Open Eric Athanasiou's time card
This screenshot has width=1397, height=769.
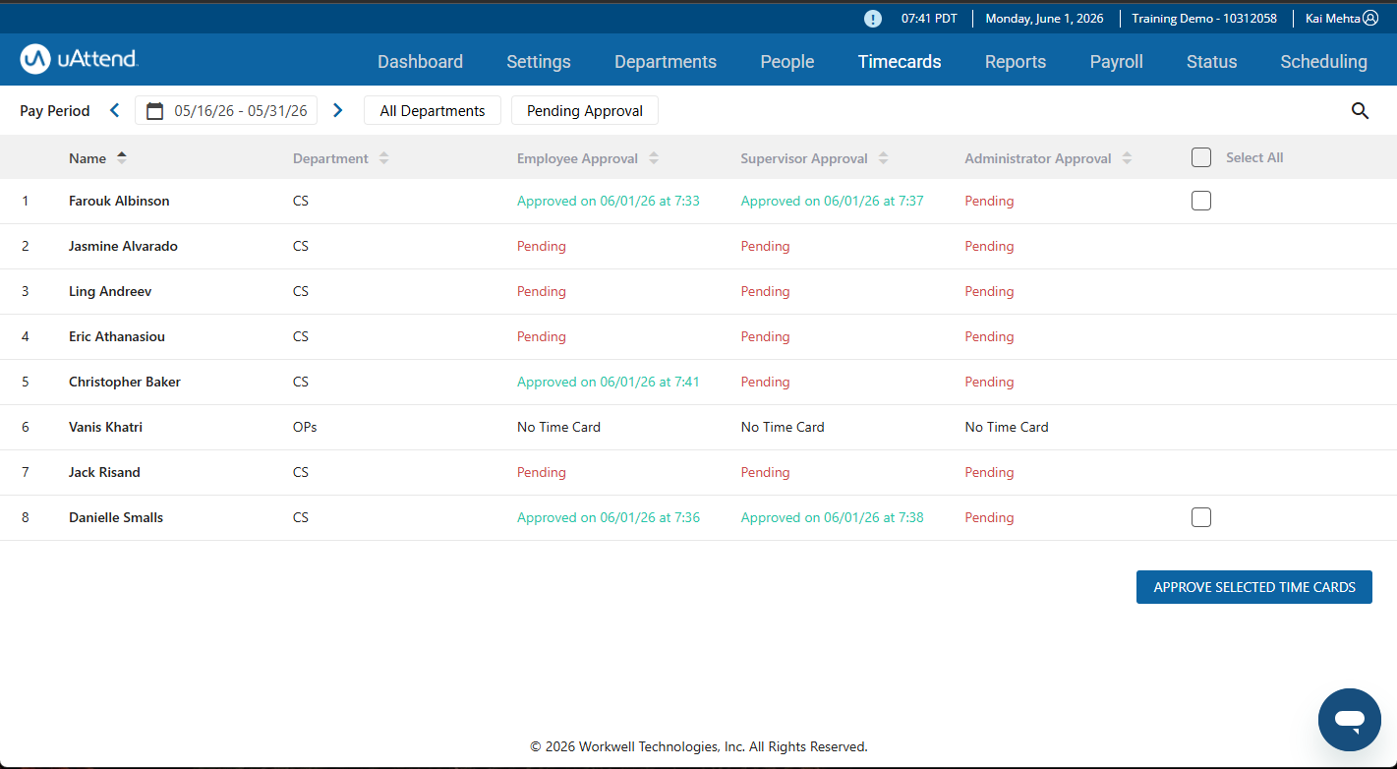pos(117,336)
